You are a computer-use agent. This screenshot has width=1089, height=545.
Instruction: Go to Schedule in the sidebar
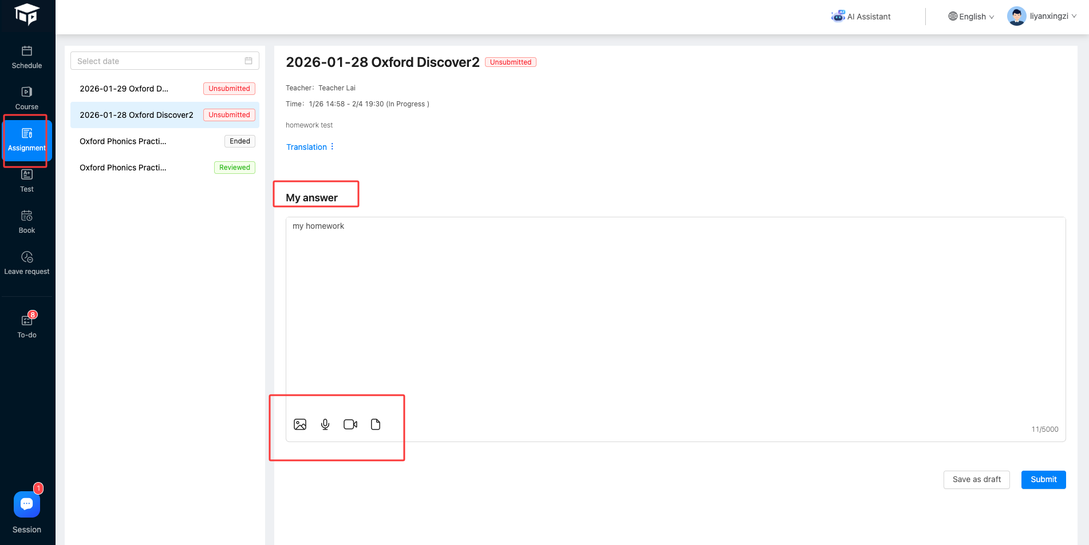(x=27, y=57)
